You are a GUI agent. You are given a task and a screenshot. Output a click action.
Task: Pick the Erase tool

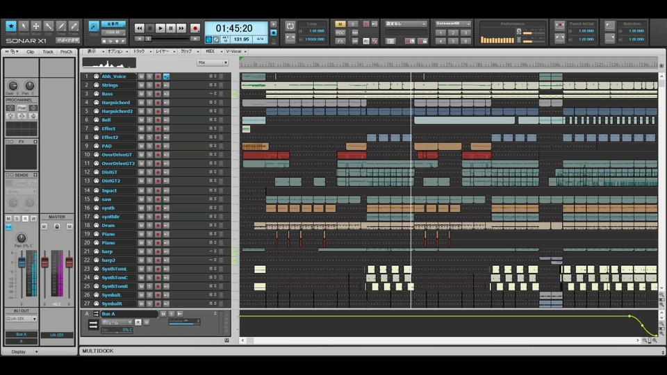(74, 27)
